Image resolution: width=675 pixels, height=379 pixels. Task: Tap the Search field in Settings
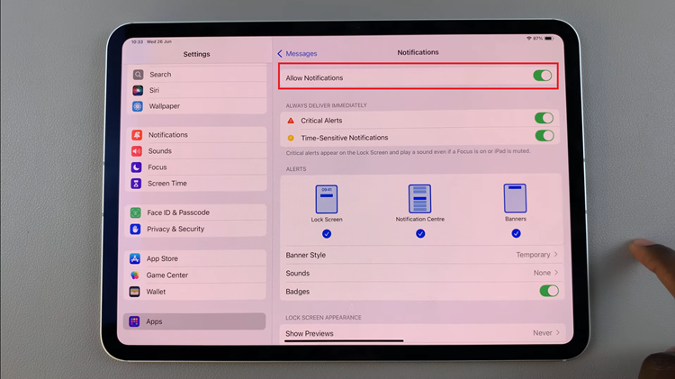(x=198, y=74)
